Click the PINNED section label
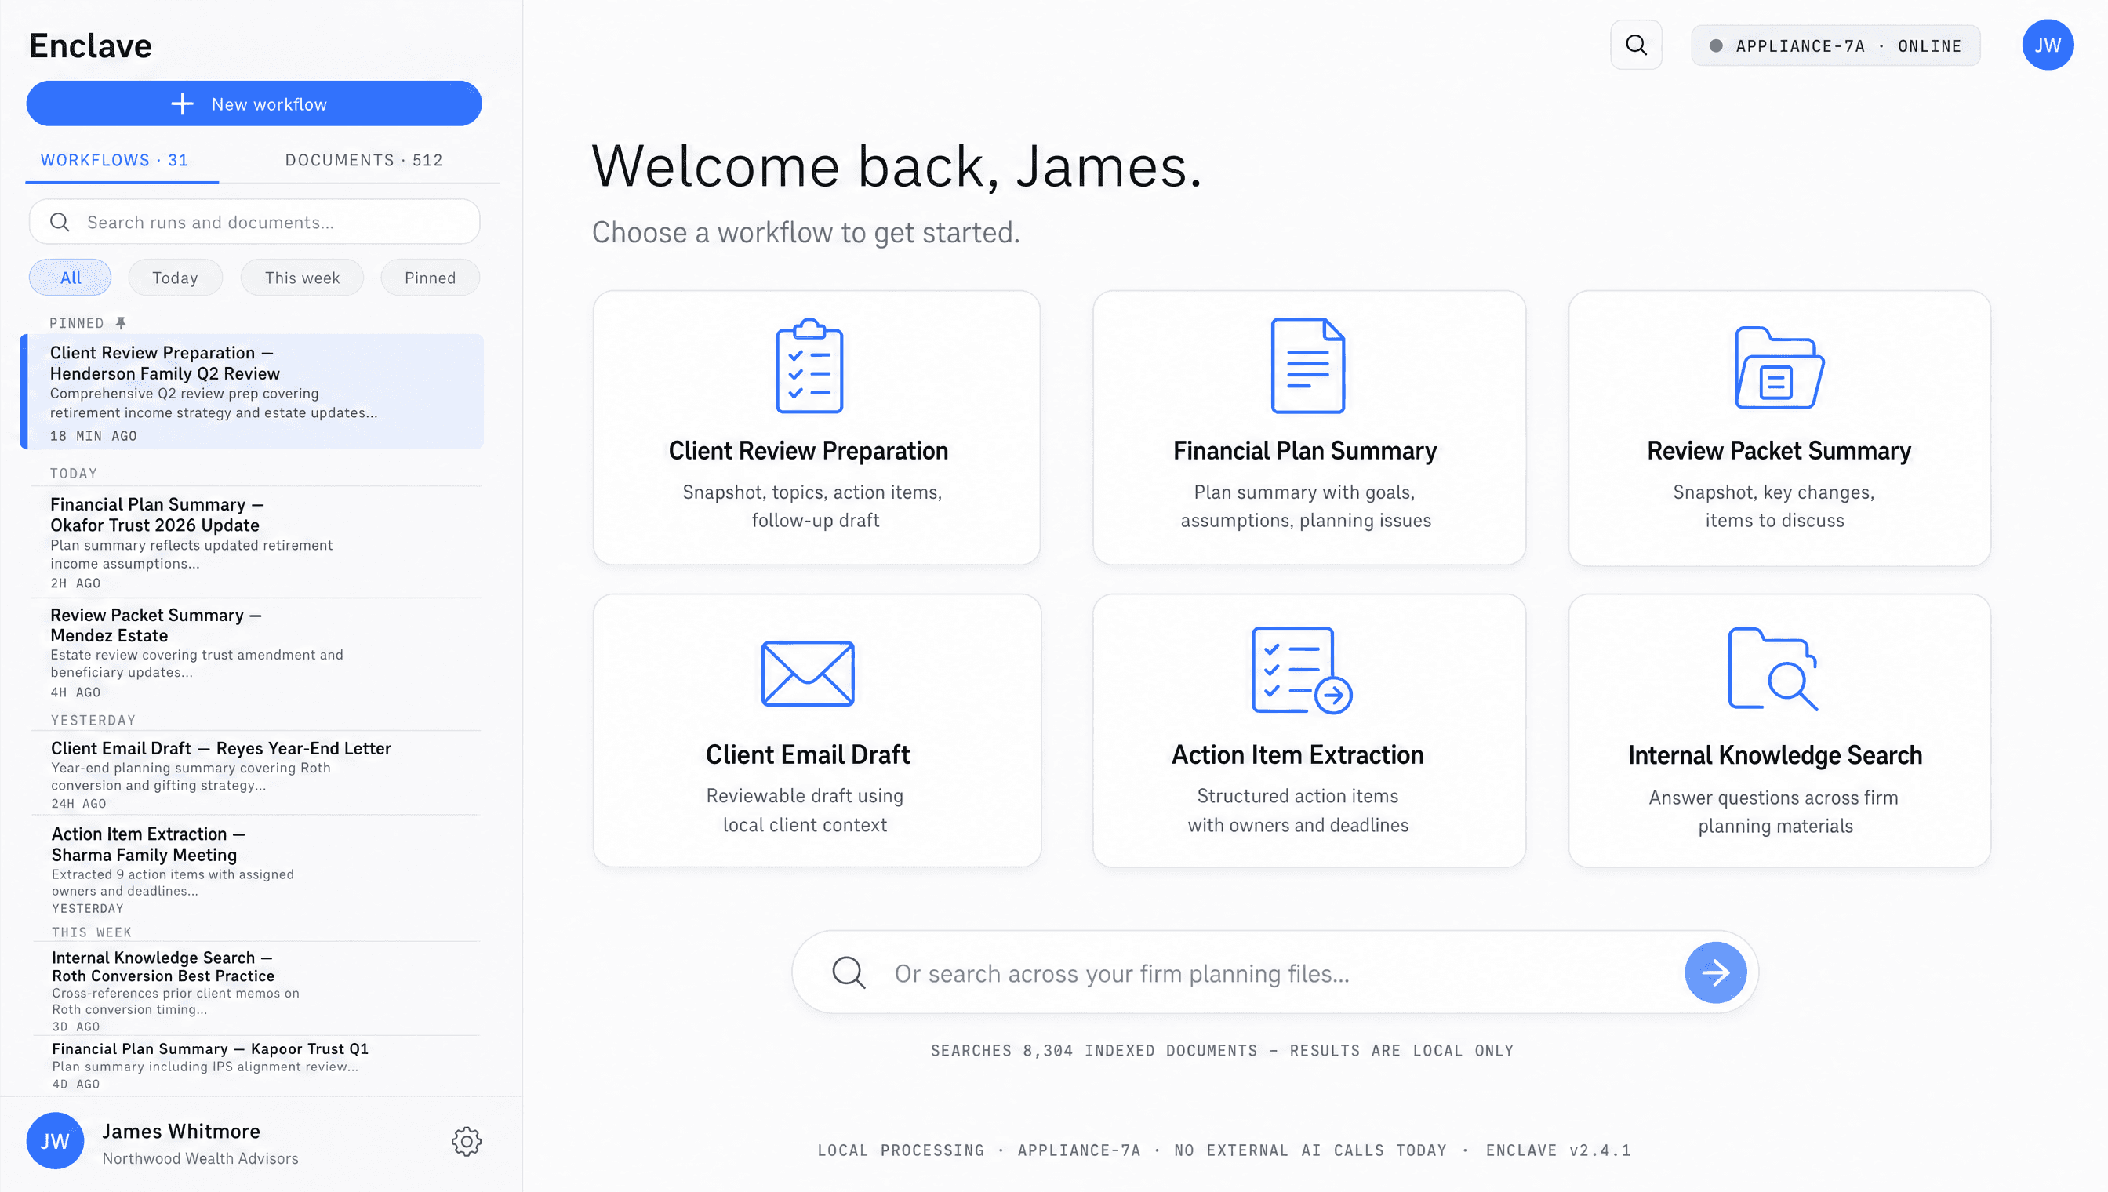The width and height of the screenshot is (2108, 1192). tap(76, 322)
